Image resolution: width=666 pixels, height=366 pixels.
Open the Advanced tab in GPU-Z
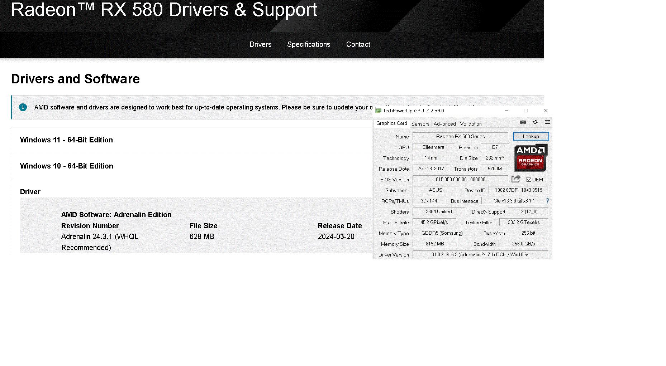point(444,124)
